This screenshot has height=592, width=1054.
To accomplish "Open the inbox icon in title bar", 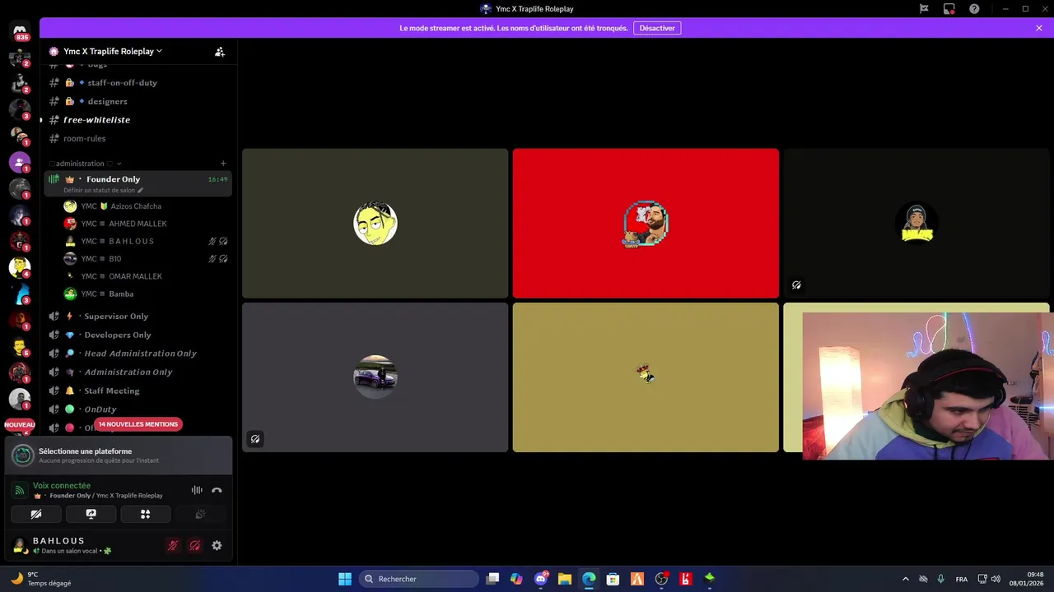I will [949, 9].
